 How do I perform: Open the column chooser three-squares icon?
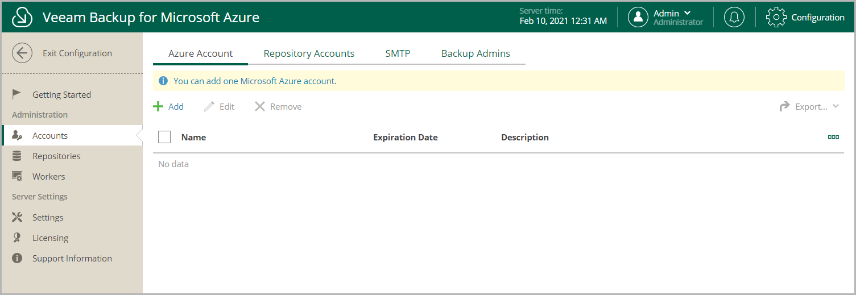833,137
